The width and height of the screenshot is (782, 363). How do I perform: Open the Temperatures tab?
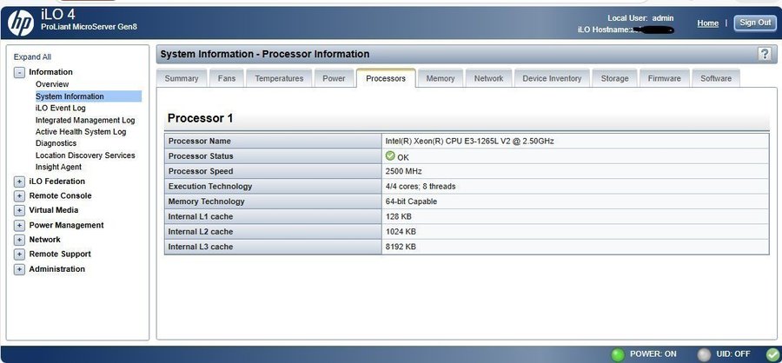tap(279, 78)
